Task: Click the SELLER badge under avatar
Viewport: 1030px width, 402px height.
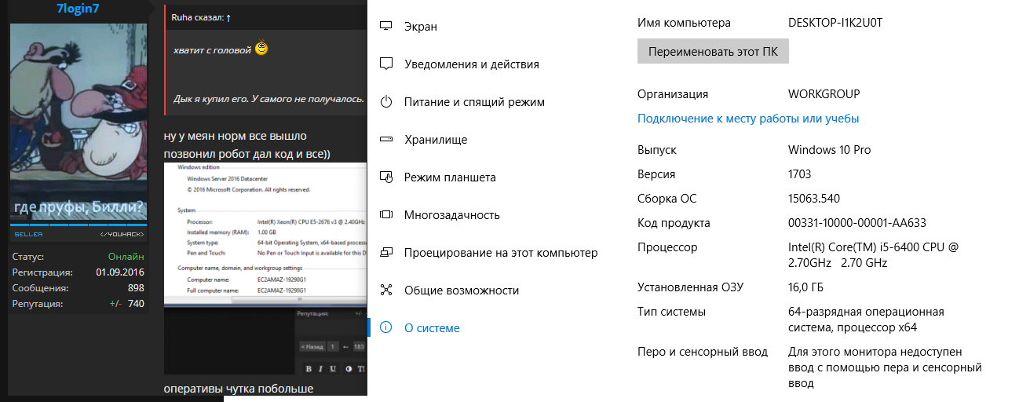Action: (x=29, y=234)
